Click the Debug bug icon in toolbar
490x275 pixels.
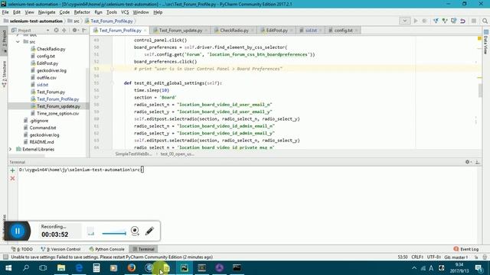pos(424,21)
